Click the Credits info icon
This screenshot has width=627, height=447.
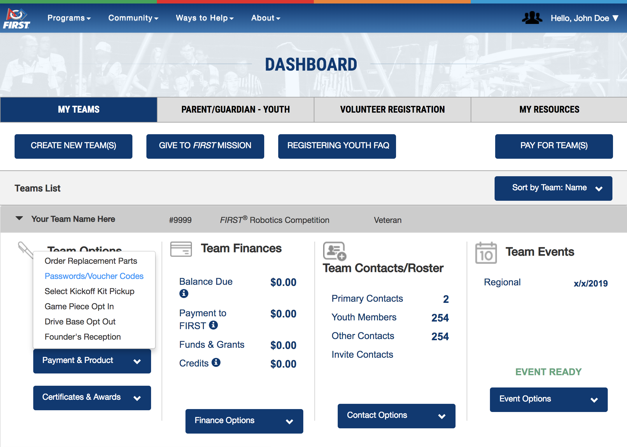tap(216, 362)
